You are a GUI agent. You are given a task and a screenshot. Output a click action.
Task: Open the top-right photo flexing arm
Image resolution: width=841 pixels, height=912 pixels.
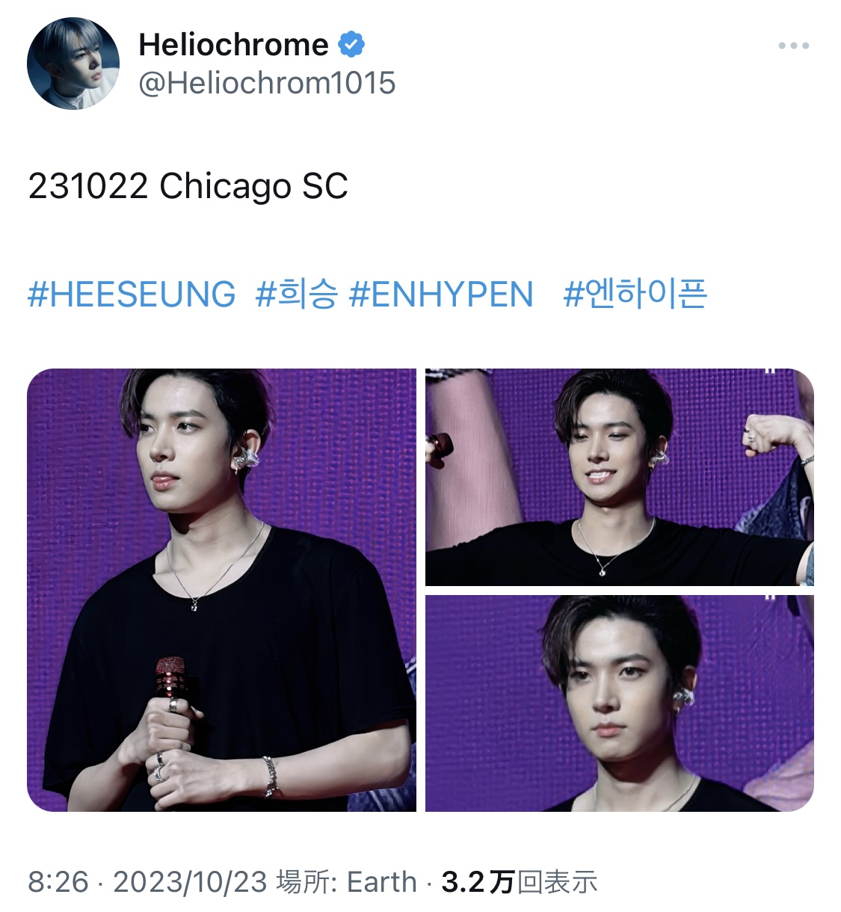[x=620, y=477]
